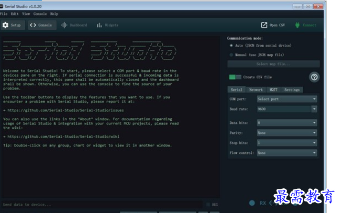The height and width of the screenshot is (213, 339).
Task: Open the Data bits dropdown
Action: point(287,123)
